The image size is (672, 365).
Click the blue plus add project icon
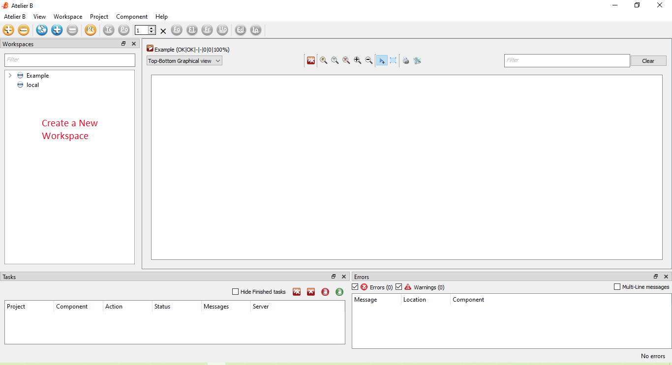click(57, 30)
